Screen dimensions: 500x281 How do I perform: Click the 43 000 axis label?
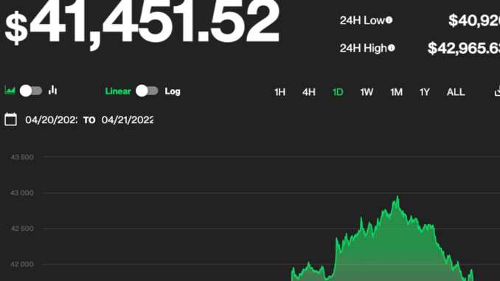(x=22, y=193)
